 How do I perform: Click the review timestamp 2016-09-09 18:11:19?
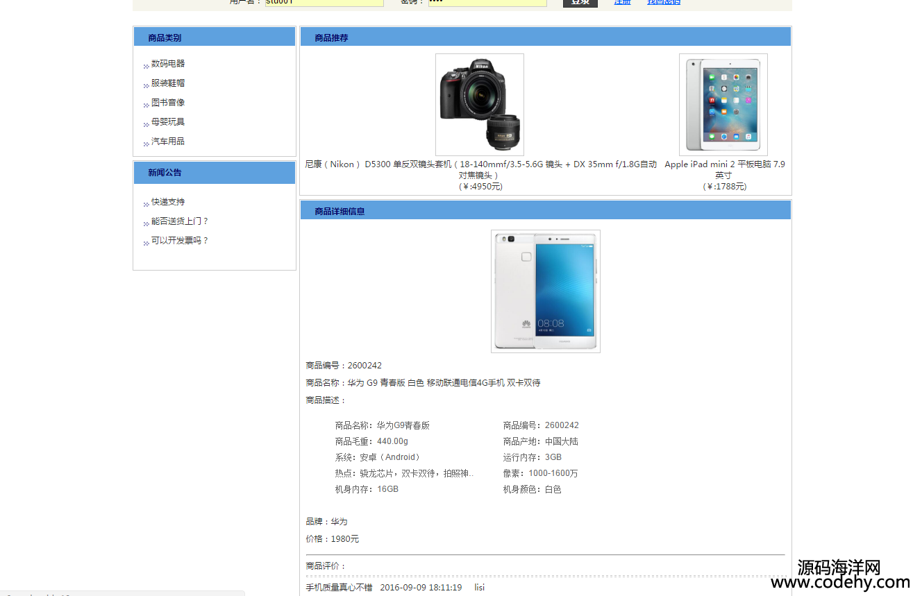(421, 588)
